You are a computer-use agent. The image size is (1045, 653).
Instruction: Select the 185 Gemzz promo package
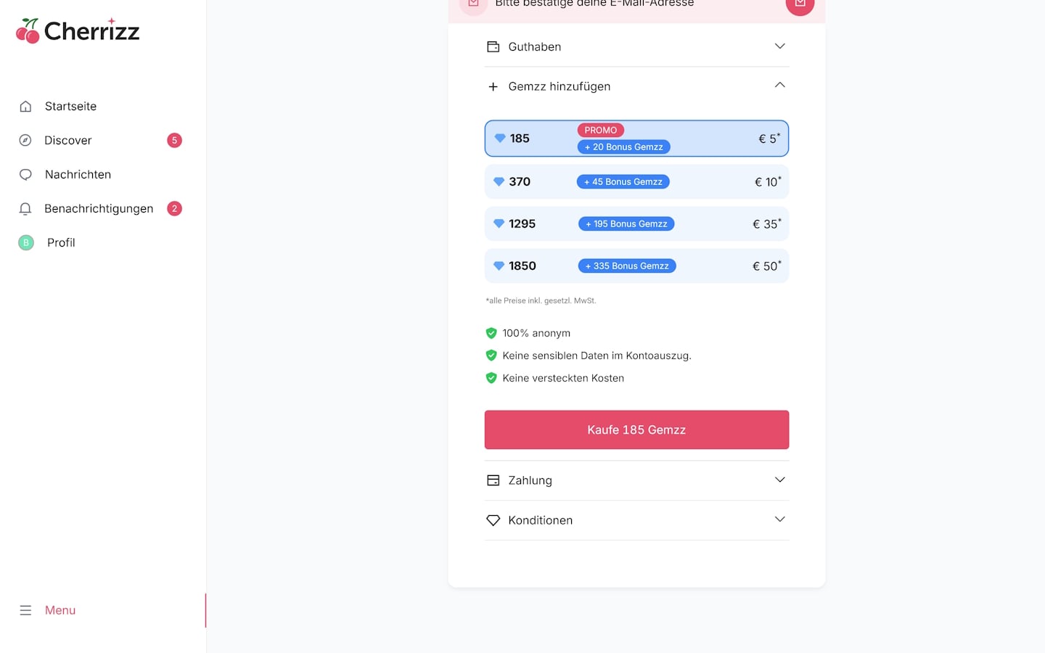point(636,139)
